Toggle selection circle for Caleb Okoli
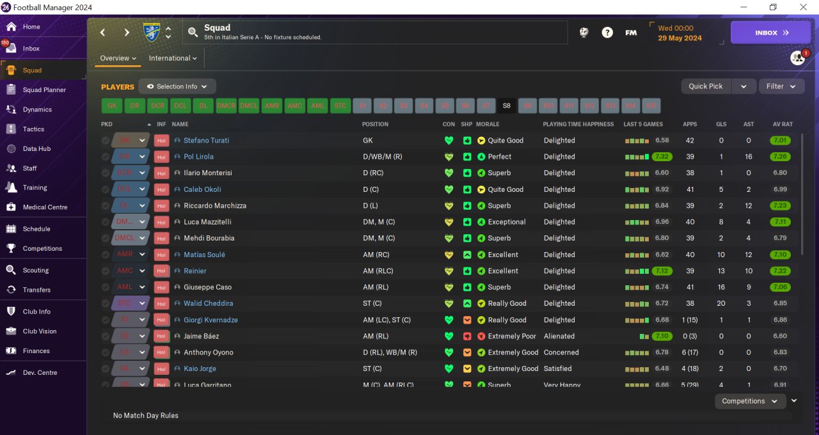 [106, 189]
